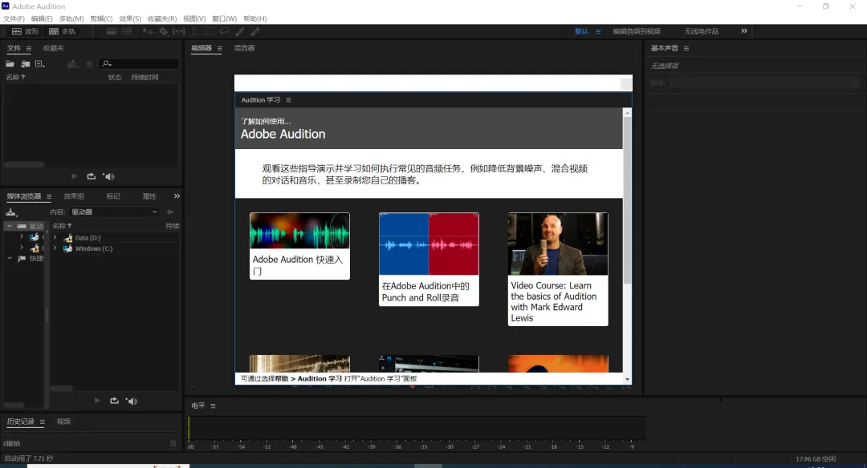Toggle Auto-Play speaker in Files panel

(108, 176)
